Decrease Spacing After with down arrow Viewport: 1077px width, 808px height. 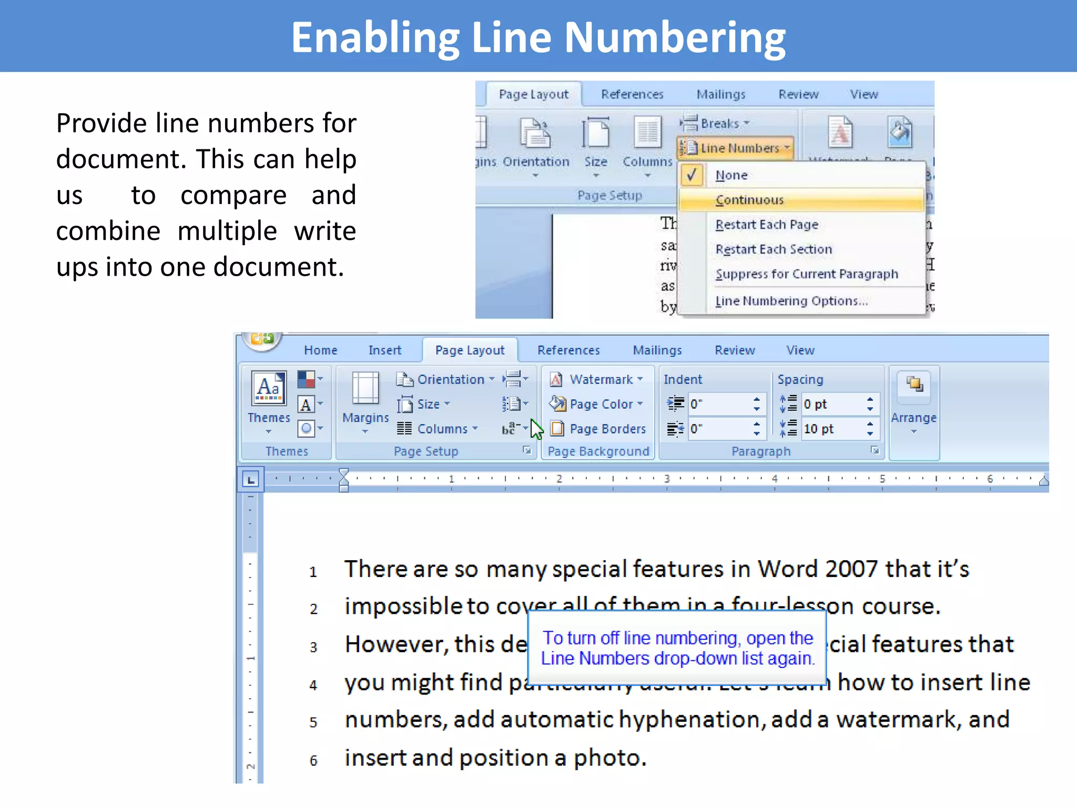point(870,434)
